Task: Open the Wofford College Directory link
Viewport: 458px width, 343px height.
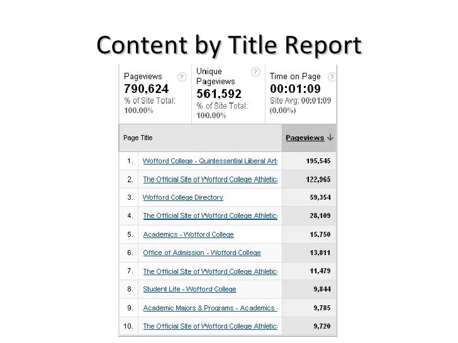Action: pos(182,197)
